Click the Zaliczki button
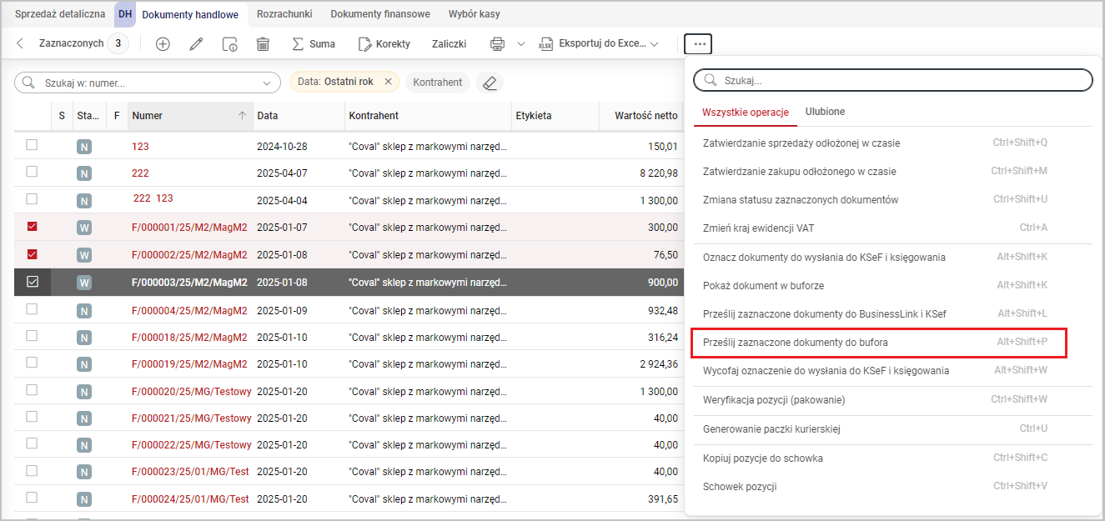The height and width of the screenshot is (521, 1105). point(449,44)
